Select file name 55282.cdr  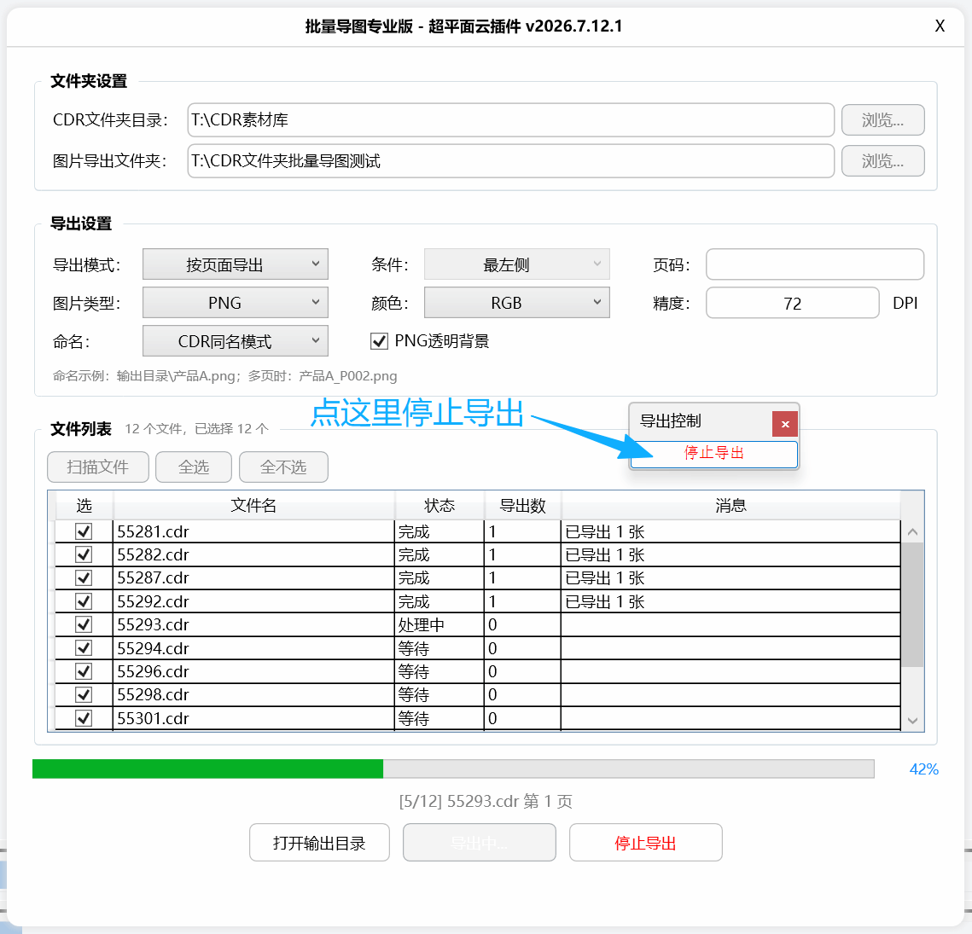[153, 554]
